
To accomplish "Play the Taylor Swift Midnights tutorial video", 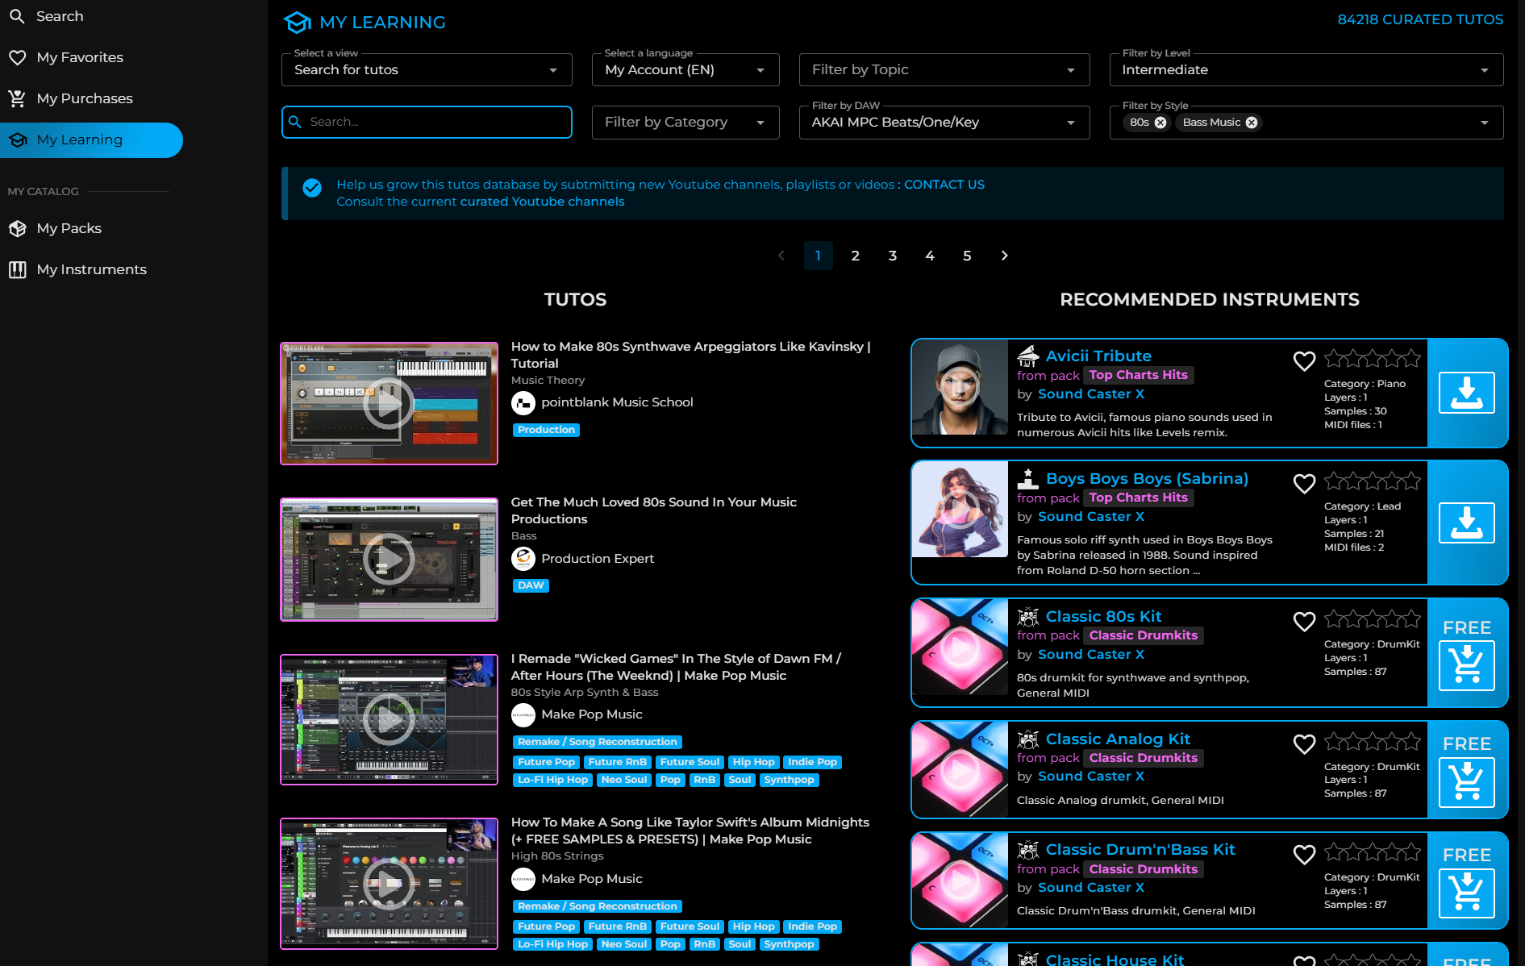I will (389, 884).
